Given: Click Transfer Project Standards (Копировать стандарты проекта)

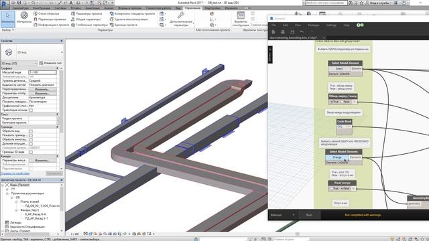Looking at the screenshot, I should [x=132, y=13].
